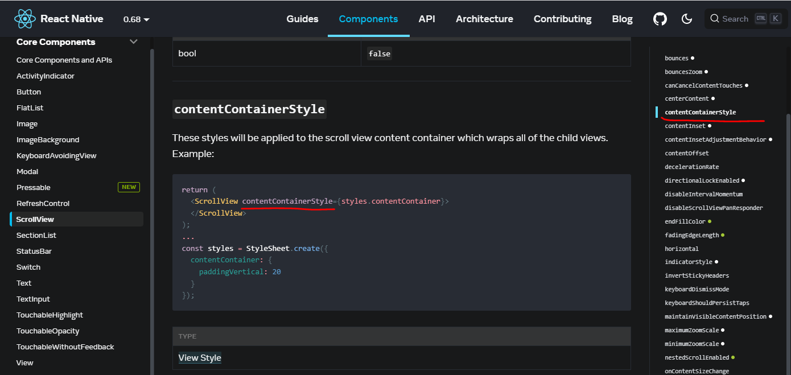The height and width of the screenshot is (375, 791).
Task: Open the 0.68 version dropdown
Action: pos(137,19)
